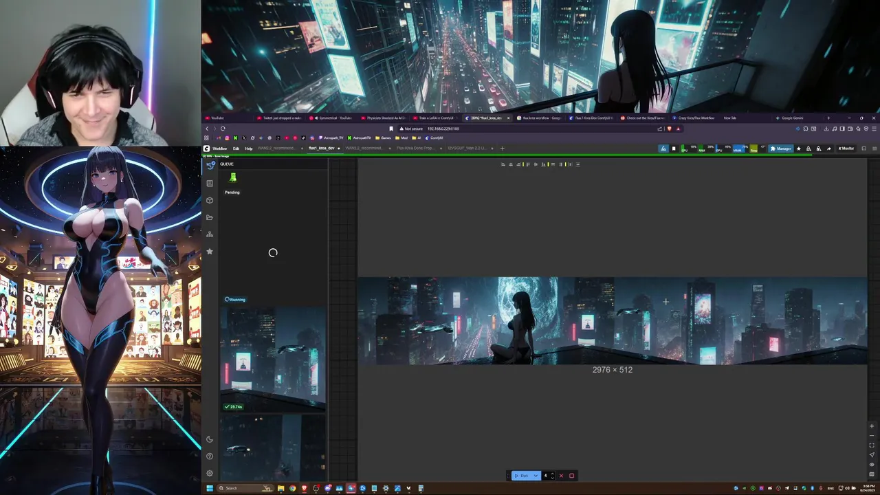Image resolution: width=880 pixels, height=495 pixels.
Task: Open the Help menu
Action: click(x=249, y=148)
